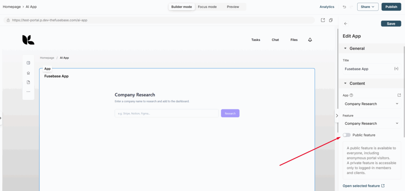The image size is (405, 191).
Task: Enable the Public feature toggle
Action: pyautogui.click(x=347, y=135)
